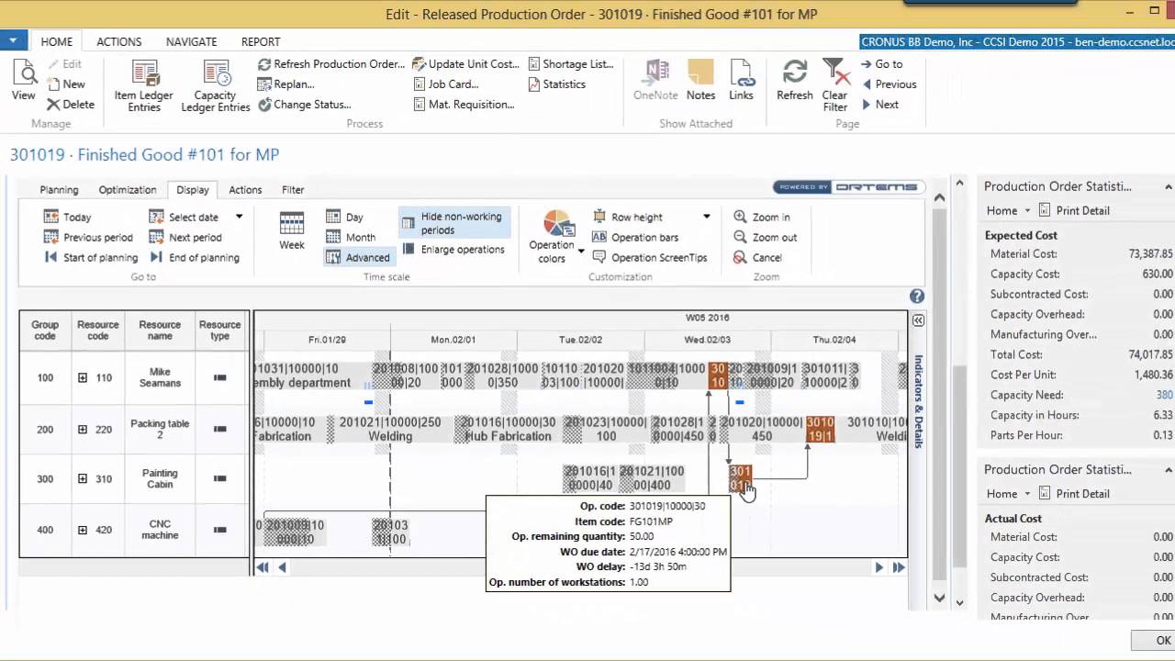The image size is (1175, 661).
Task: Jump to End of planning
Action: (194, 258)
